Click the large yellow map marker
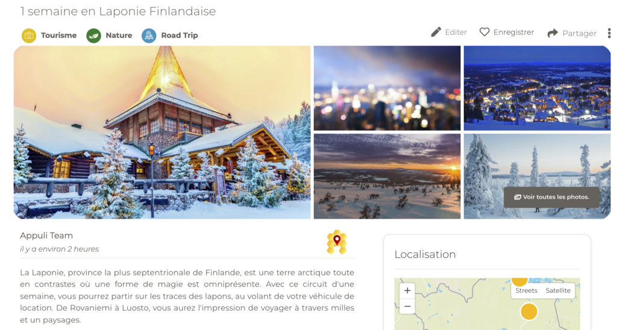This screenshot has height=330, width=617. tap(529, 311)
